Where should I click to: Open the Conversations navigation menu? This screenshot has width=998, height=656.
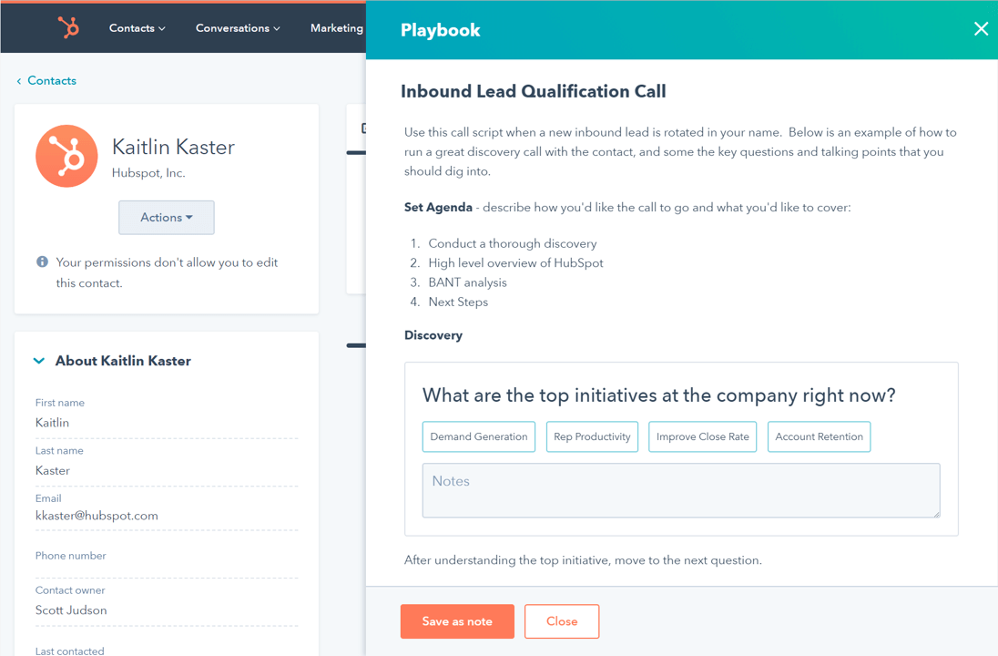pos(238,28)
